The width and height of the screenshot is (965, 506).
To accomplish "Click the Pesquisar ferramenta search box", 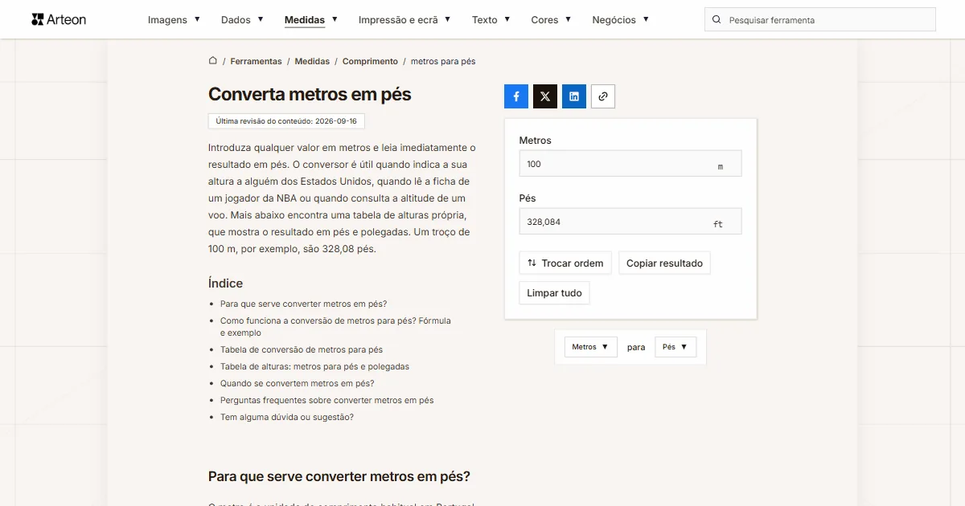I will [820, 19].
